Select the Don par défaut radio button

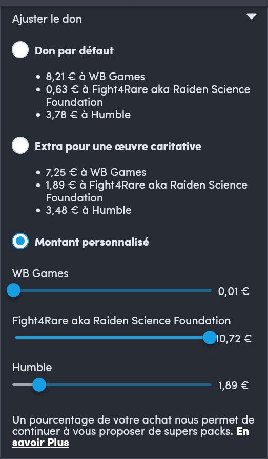point(20,50)
